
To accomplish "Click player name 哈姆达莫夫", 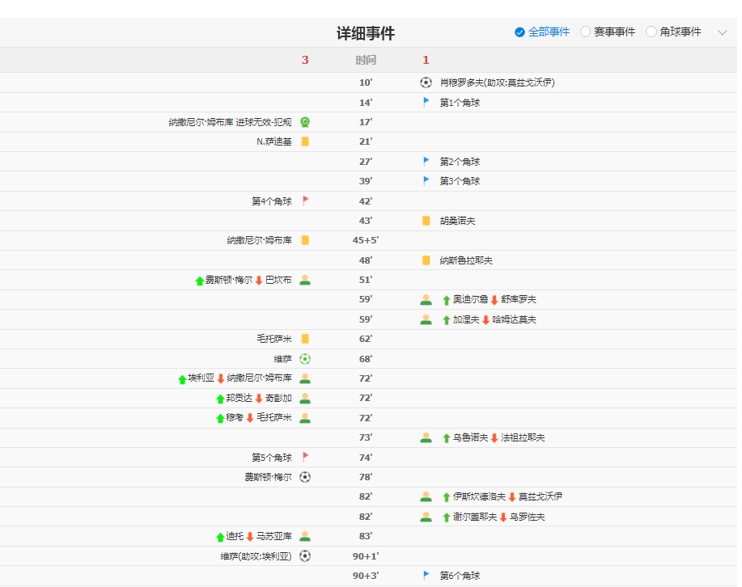I will [515, 319].
